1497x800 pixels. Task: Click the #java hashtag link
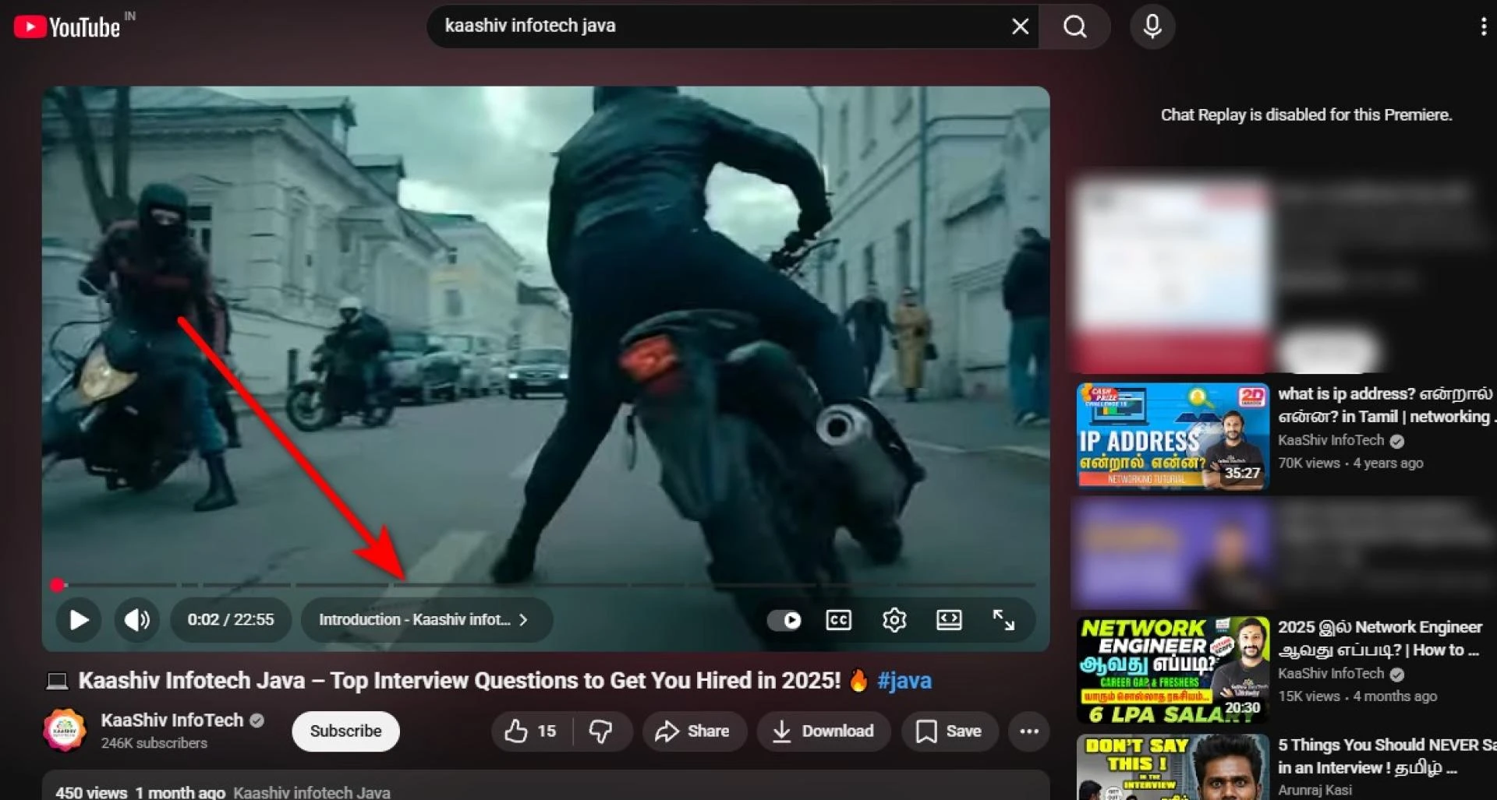coord(904,681)
